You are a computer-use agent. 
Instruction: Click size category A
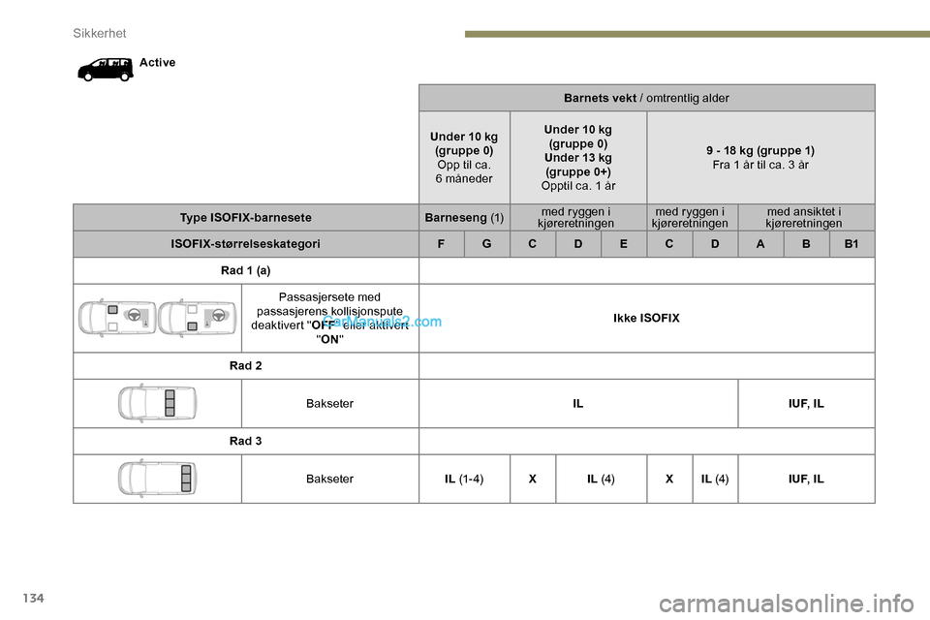[760, 244]
